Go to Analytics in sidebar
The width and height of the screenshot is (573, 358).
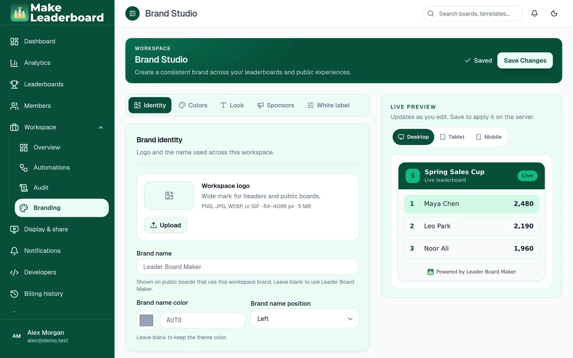coord(57,63)
